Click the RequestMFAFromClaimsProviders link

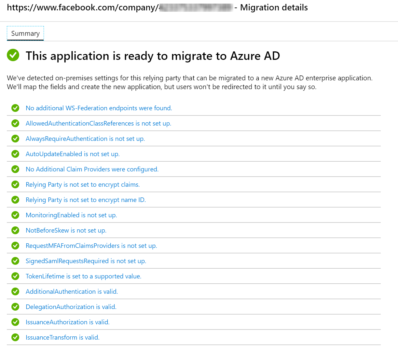pos(91,246)
